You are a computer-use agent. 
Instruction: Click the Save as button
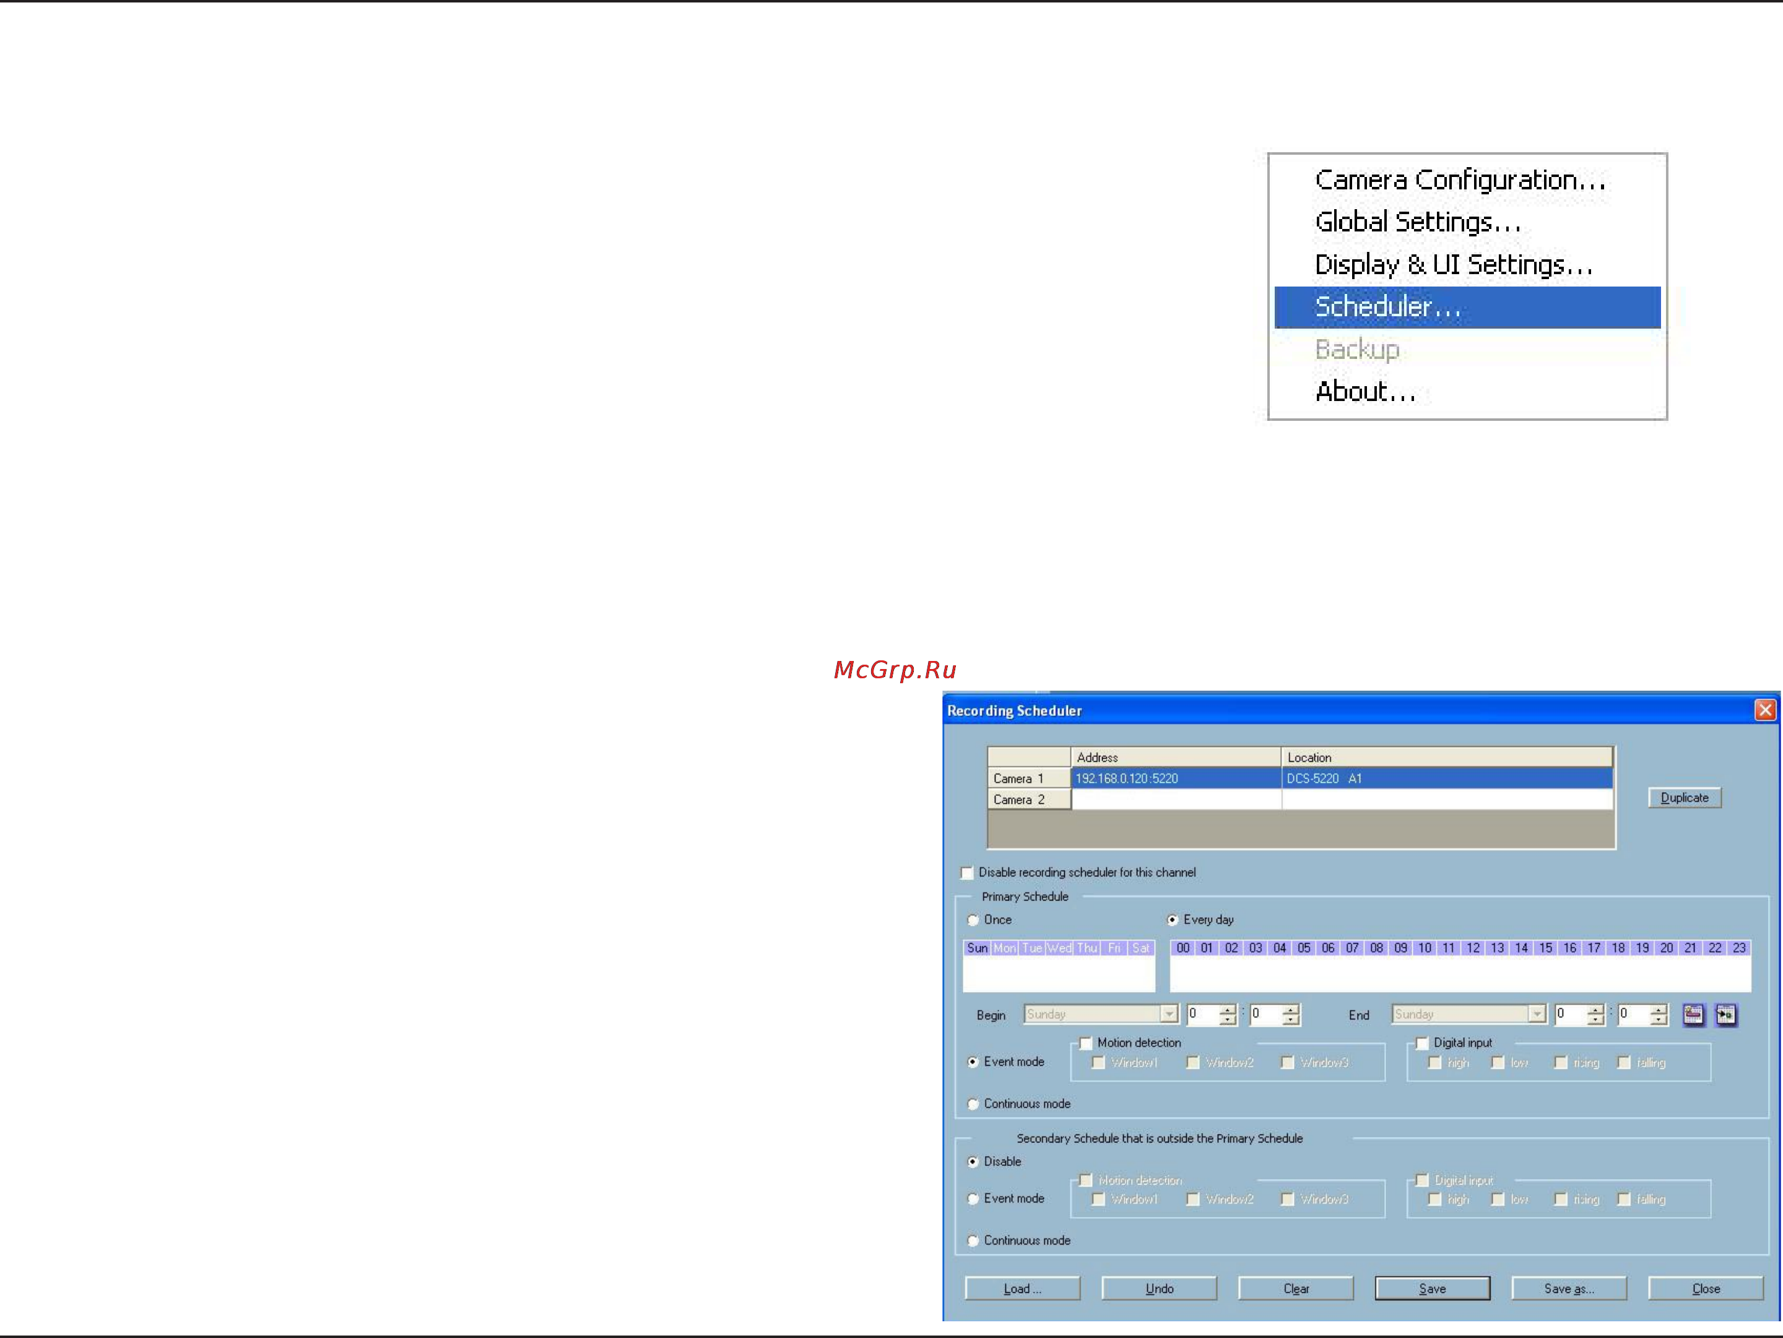[1569, 1289]
